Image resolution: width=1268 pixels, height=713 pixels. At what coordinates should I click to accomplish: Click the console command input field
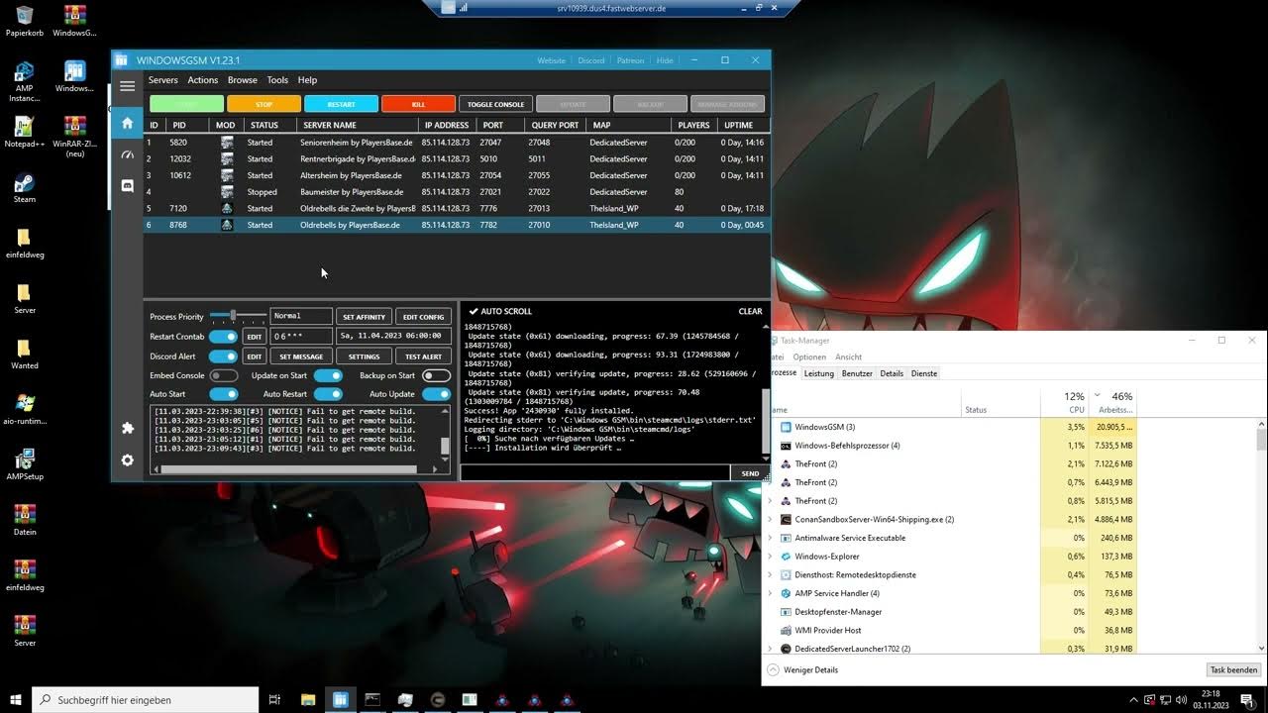click(595, 473)
